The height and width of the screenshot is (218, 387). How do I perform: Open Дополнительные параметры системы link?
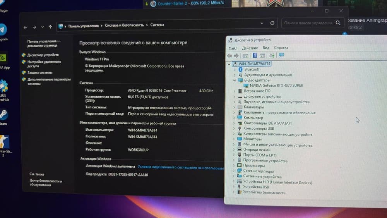point(49,81)
